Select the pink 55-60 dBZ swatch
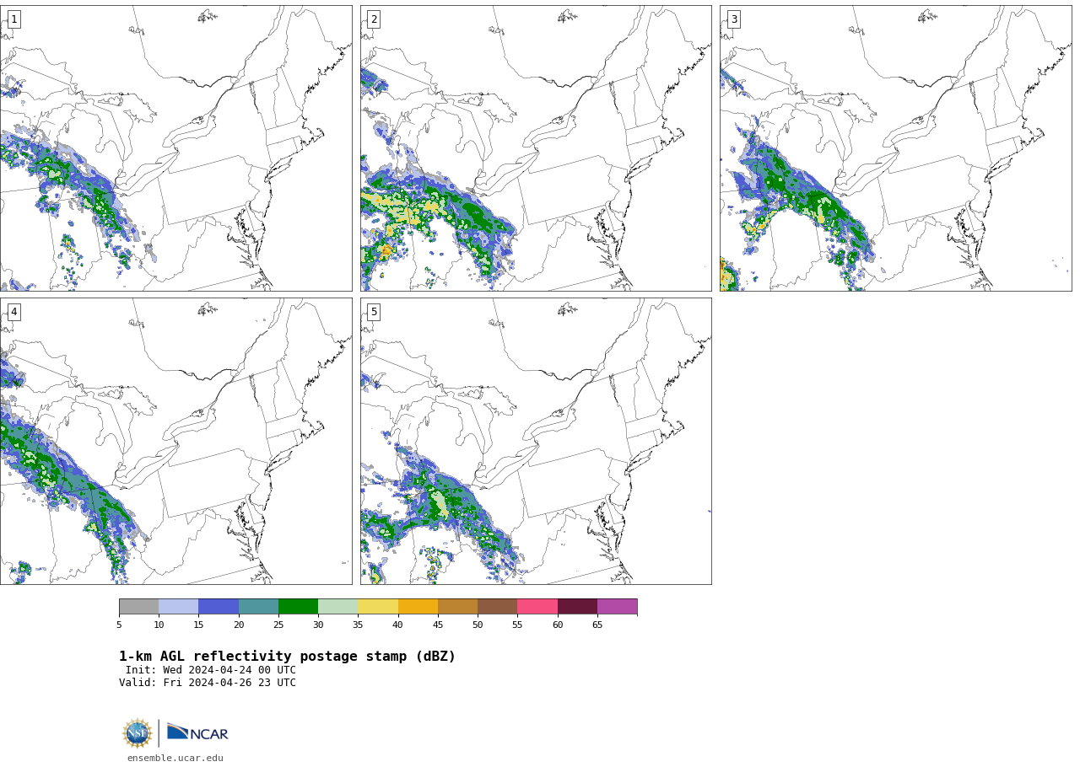The height and width of the screenshot is (767, 1080). (537, 607)
